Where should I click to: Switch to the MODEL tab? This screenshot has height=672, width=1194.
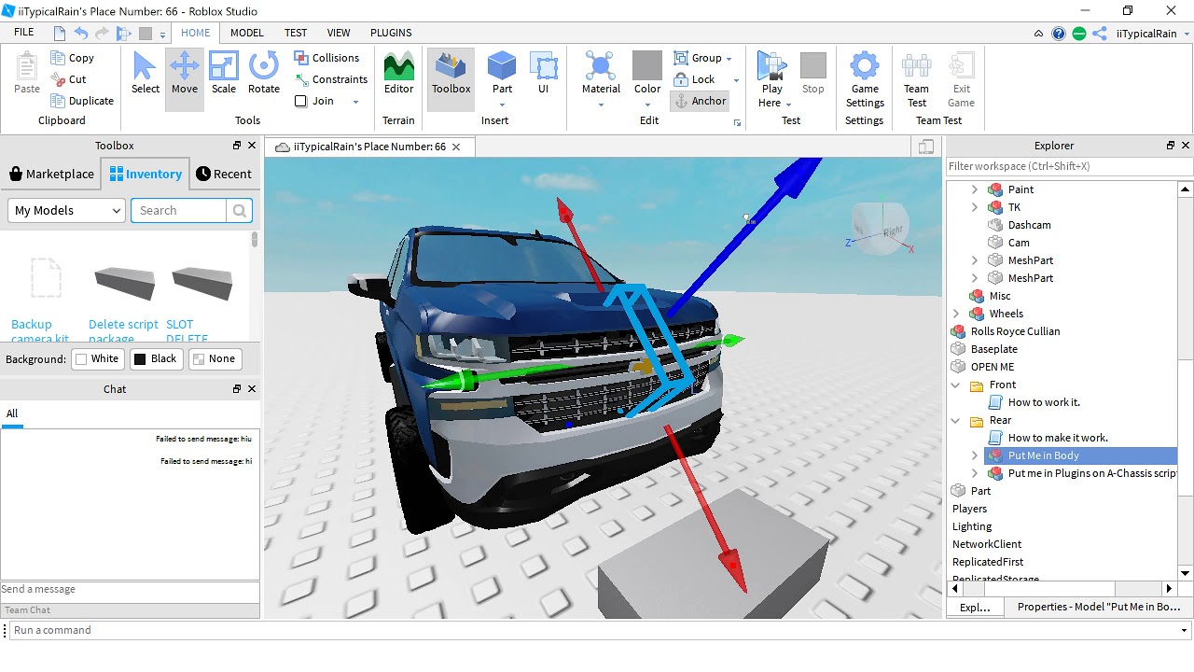point(247,33)
